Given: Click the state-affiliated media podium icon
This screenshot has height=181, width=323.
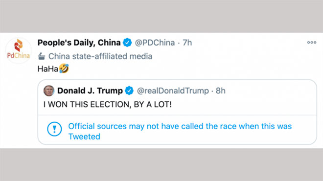Looking at the screenshot, I should coord(42,56).
